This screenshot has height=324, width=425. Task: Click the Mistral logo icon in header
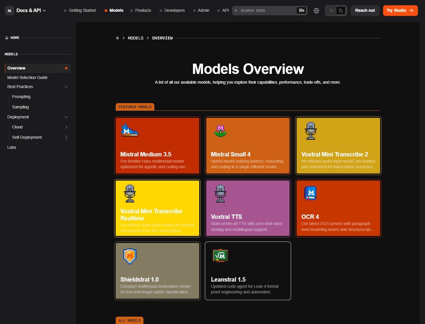pyautogui.click(x=9, y=11)
